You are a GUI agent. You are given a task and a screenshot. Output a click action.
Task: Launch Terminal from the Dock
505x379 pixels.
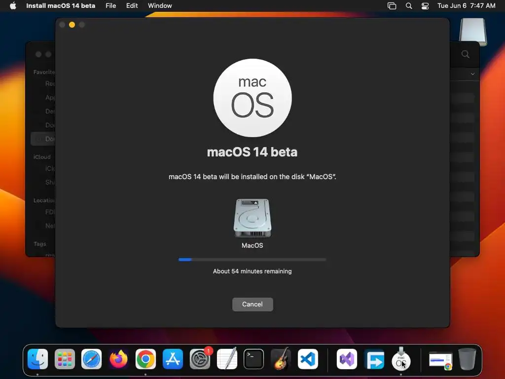254,359
